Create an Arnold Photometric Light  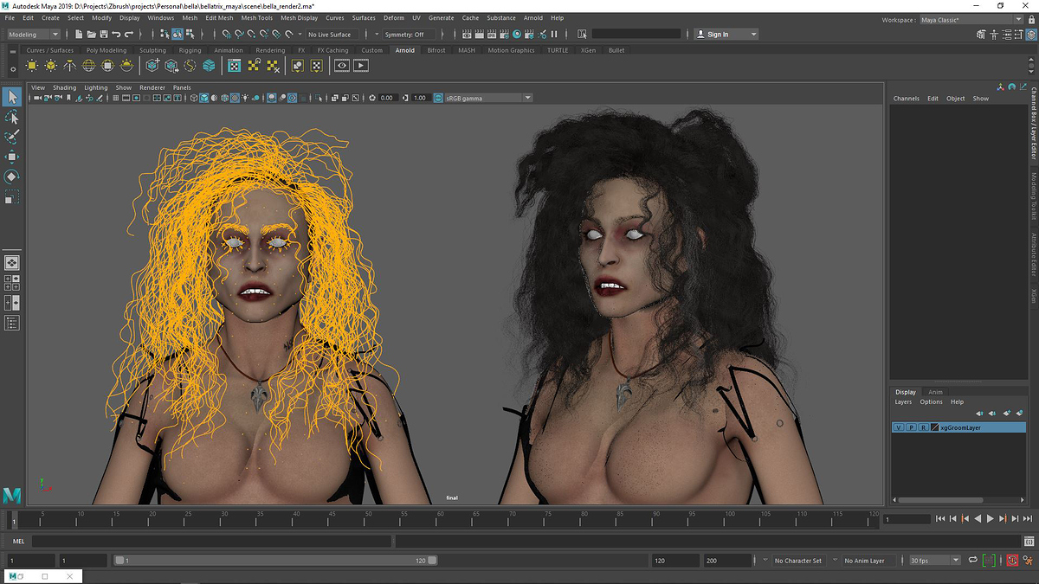click(70, 65)
